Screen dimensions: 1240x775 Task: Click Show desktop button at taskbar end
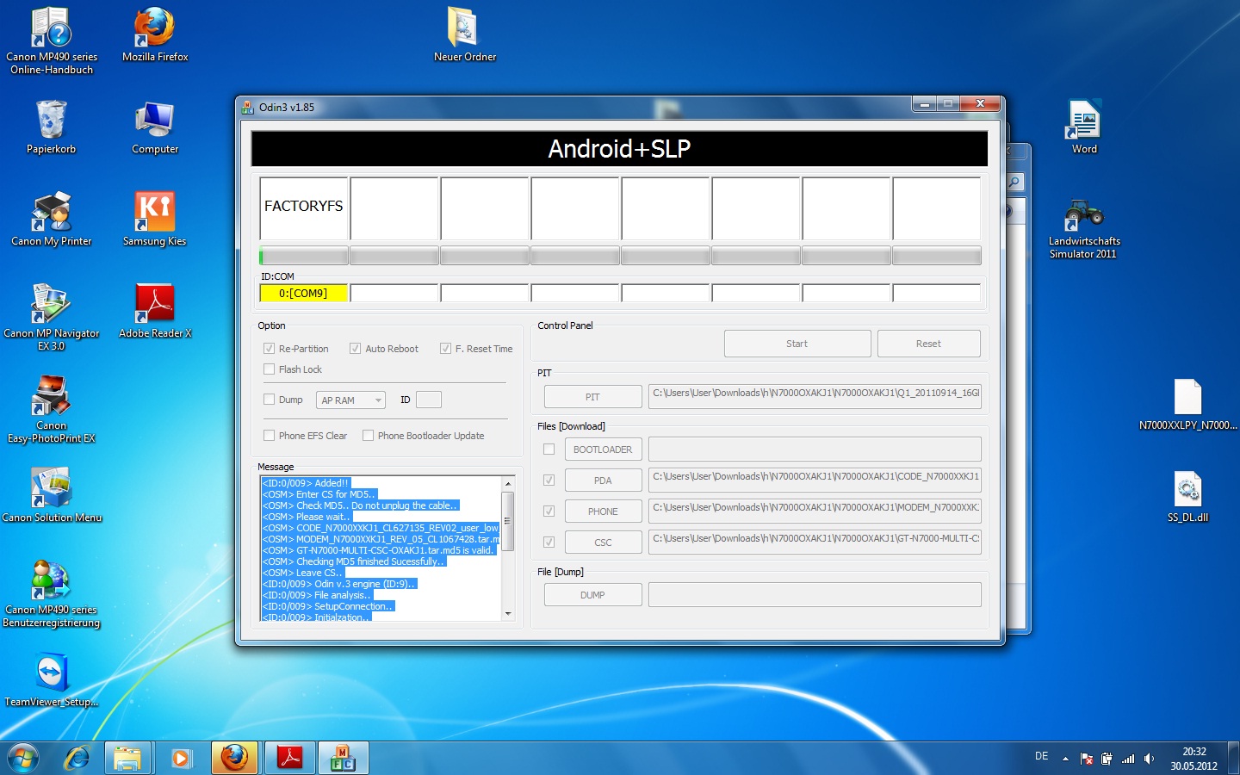[1234, 758]
